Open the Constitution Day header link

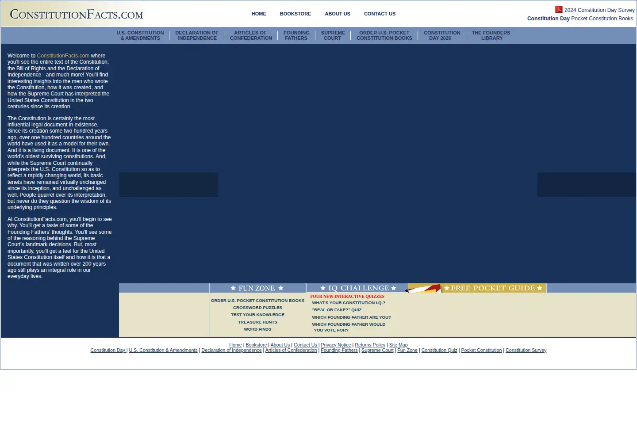coord(548,19)
